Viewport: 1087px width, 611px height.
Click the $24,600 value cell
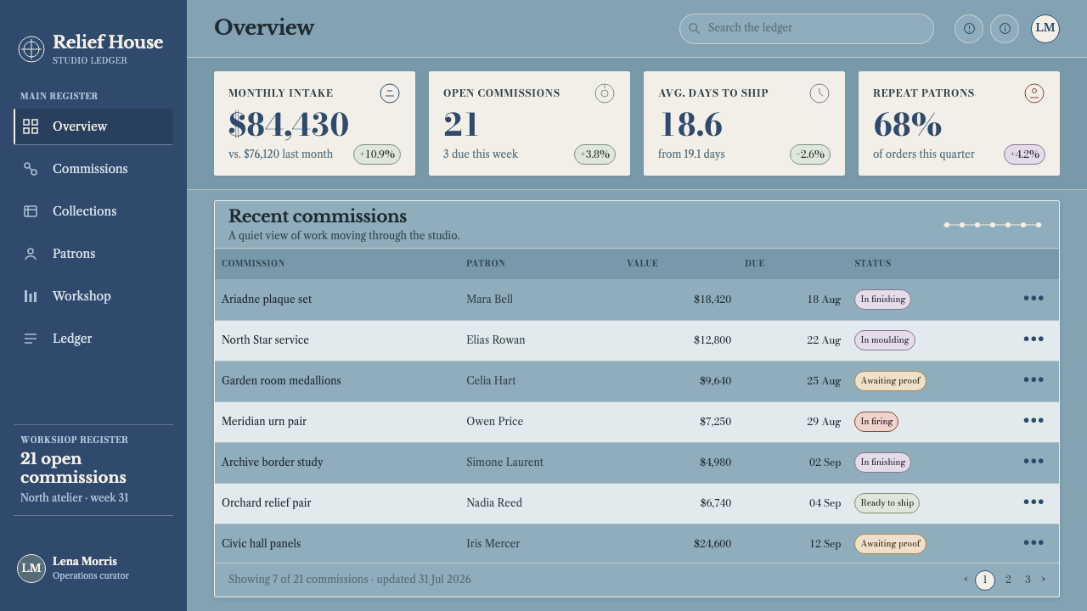pyautogui.click(x=712, y=544)
